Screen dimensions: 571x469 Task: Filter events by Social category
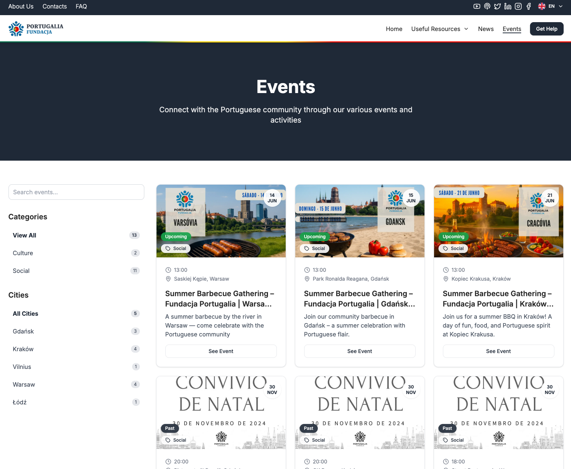[x=21, y=271]
